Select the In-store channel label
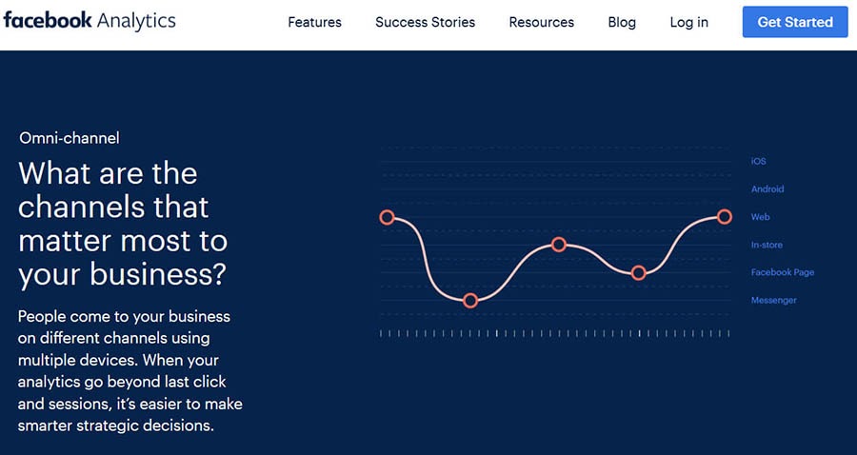This screenshot has height=455, width=857. 767,245
